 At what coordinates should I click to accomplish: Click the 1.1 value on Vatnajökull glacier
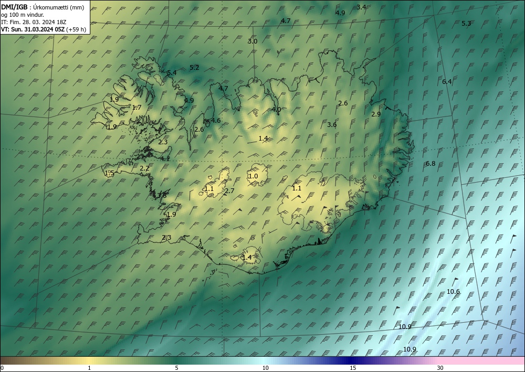[297, 188]
